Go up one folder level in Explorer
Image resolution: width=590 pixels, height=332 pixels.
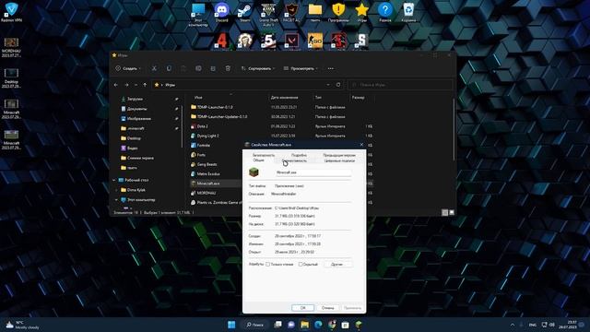tap(145, 85)
